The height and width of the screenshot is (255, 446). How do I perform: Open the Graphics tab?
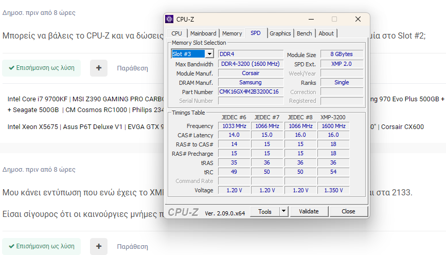[x=280, y=33]
